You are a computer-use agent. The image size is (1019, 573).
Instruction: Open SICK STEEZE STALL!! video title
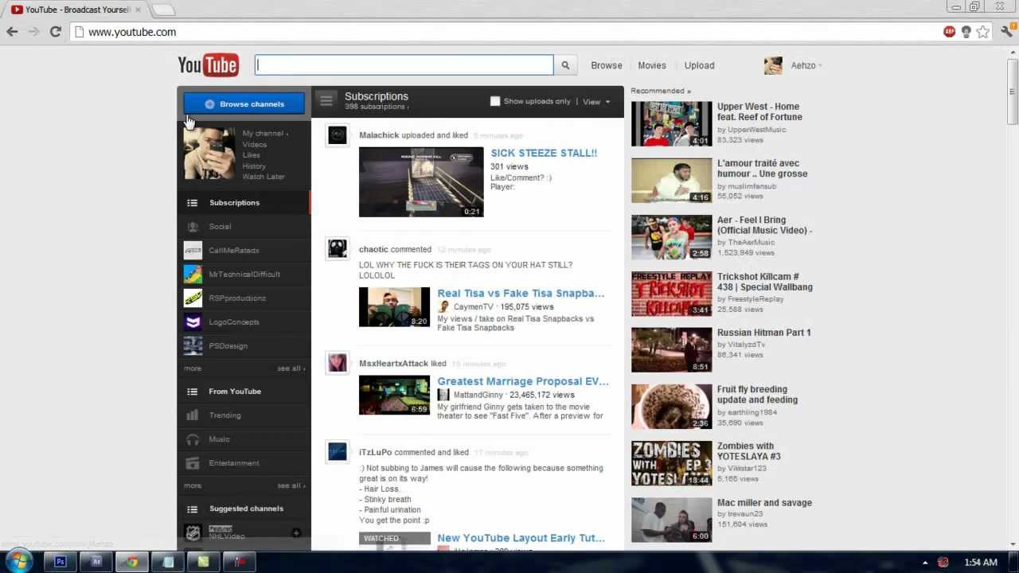click(544, 153)
